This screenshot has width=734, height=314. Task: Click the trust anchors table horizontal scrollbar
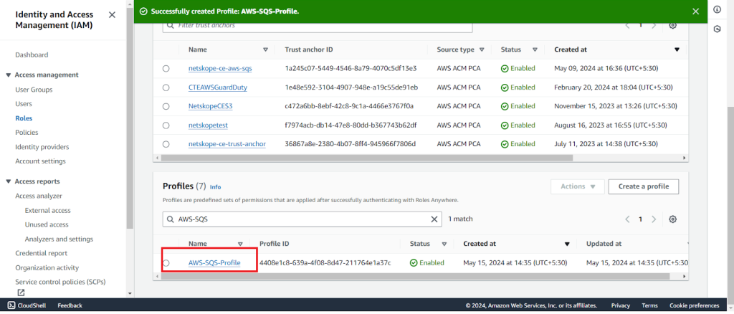click(366, 158)
